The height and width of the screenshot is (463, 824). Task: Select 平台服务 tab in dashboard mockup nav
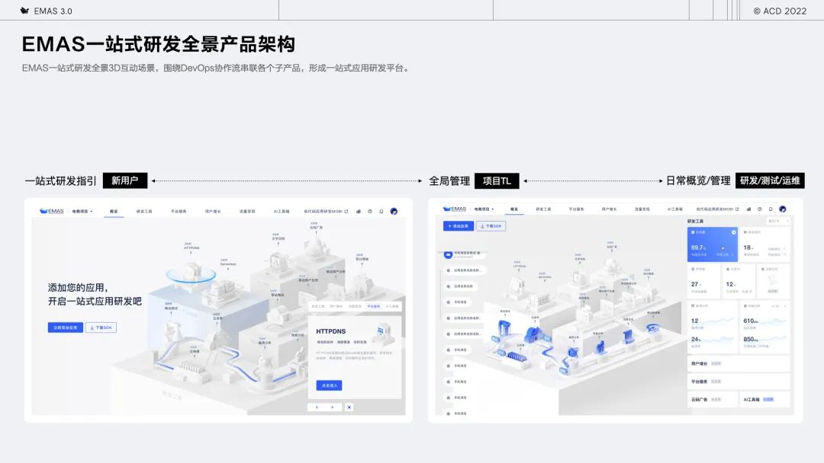[x=576, y=209]
